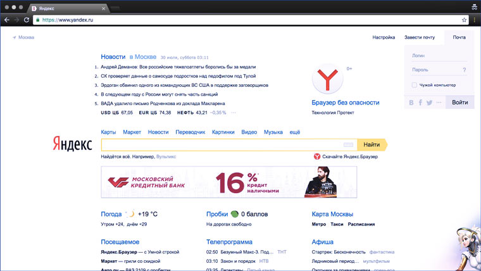Open Телепрограмма section
The height and width of the screenshot is (271, 481).
pos(229,242)
